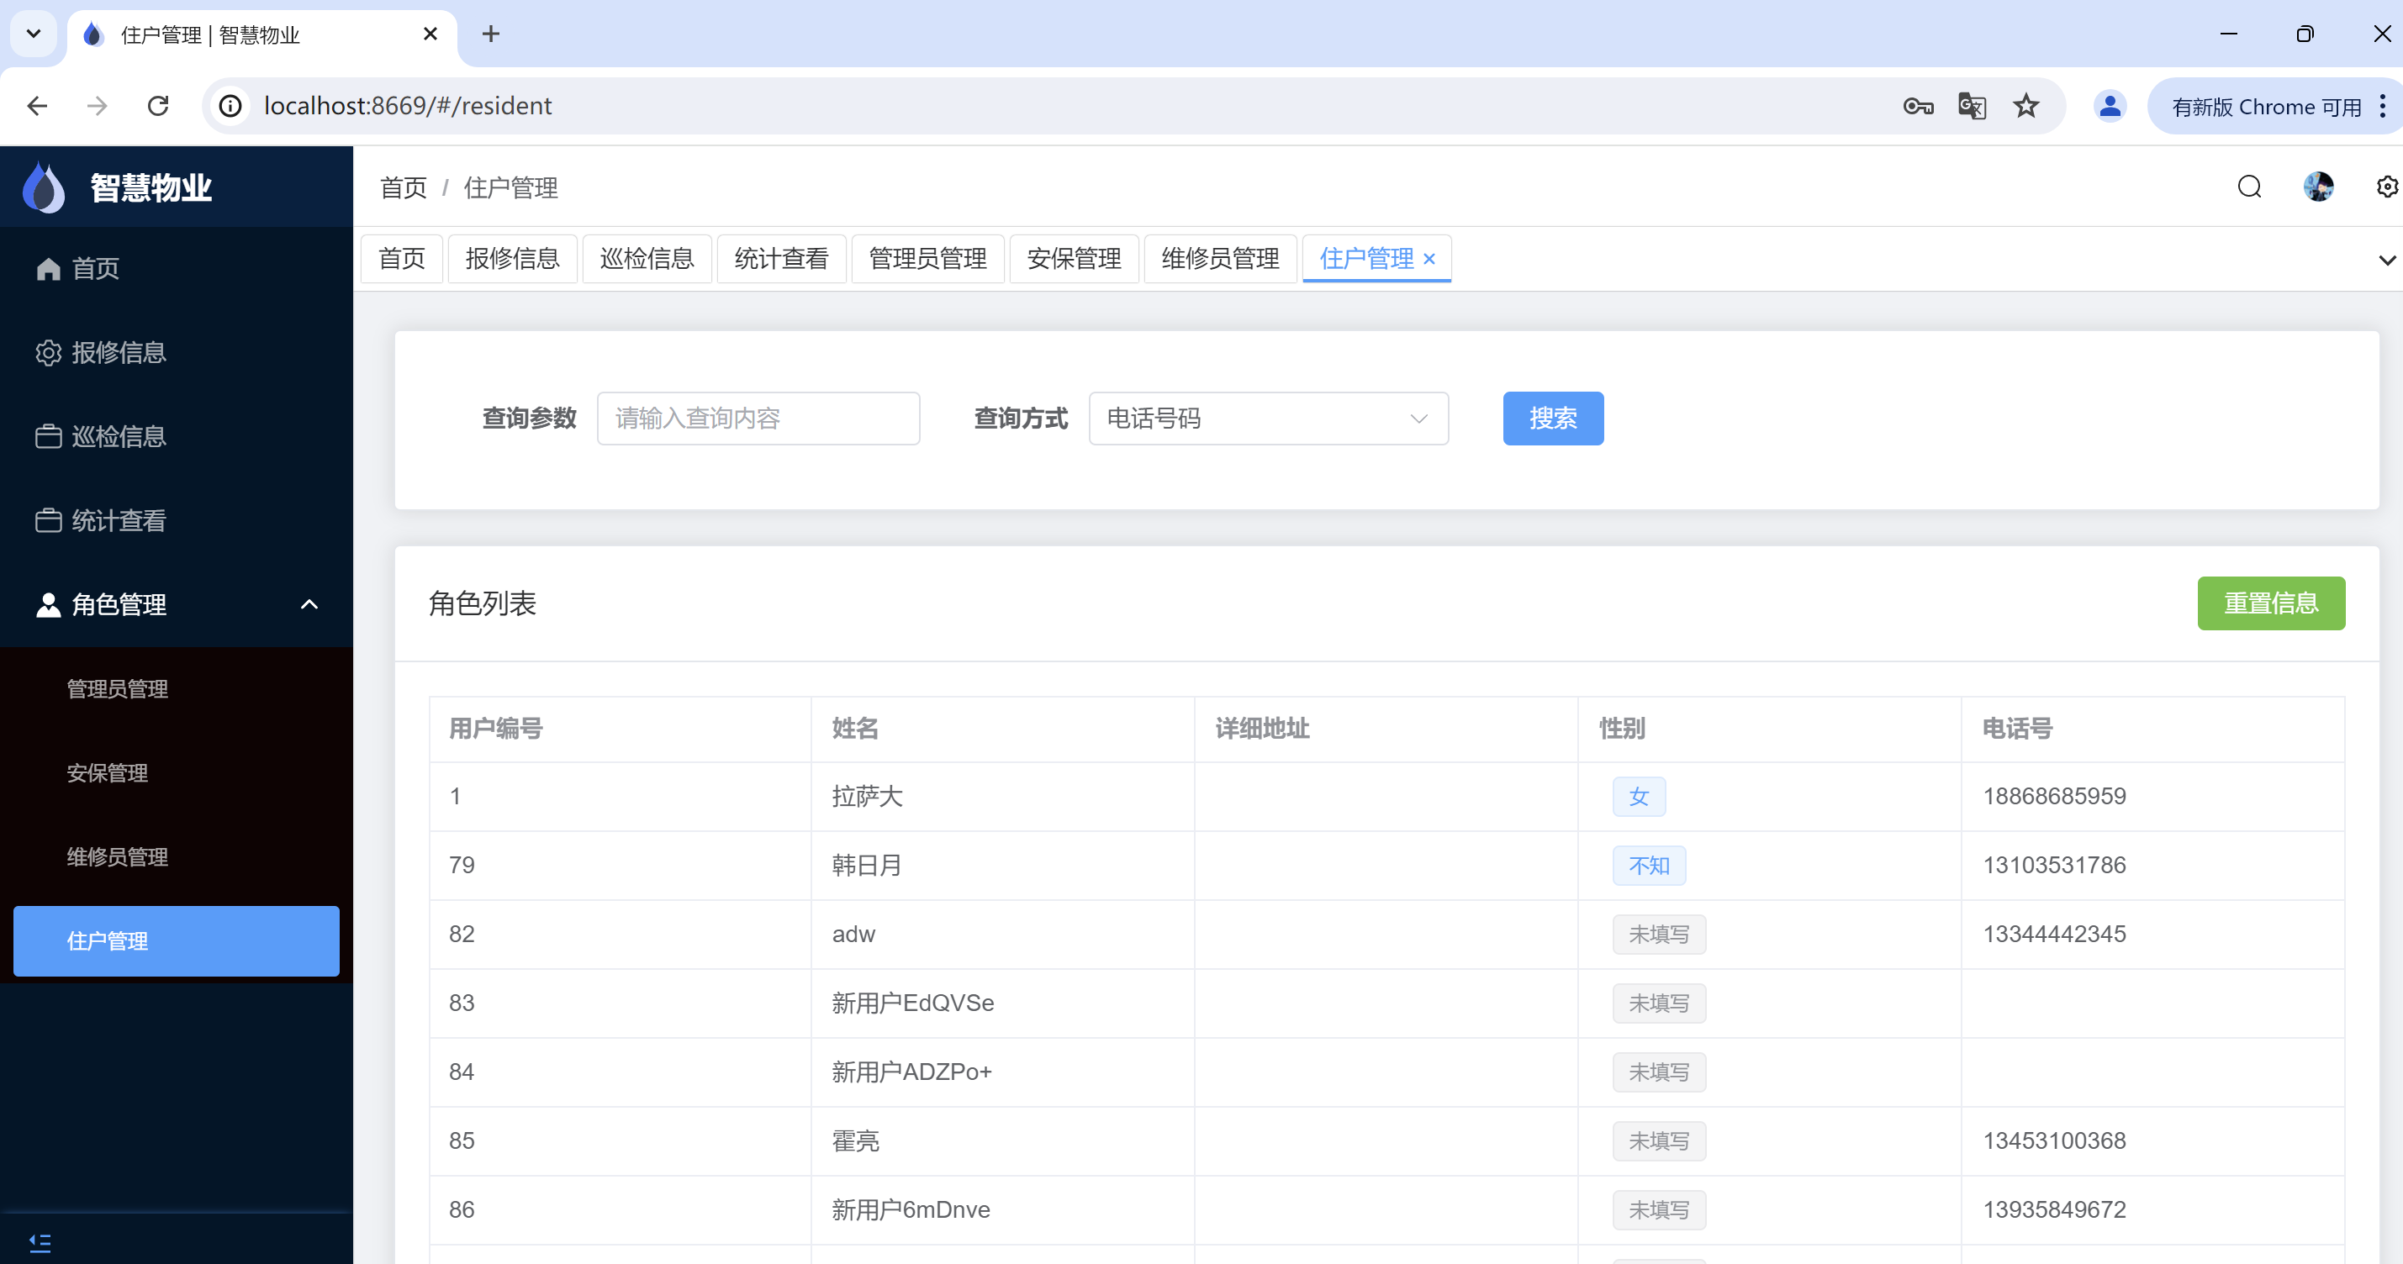Collapse the 角色管理 submenu chevron
This screenshot has height=1264, width=2403.
pyautogui.click(x=309, y=604)
